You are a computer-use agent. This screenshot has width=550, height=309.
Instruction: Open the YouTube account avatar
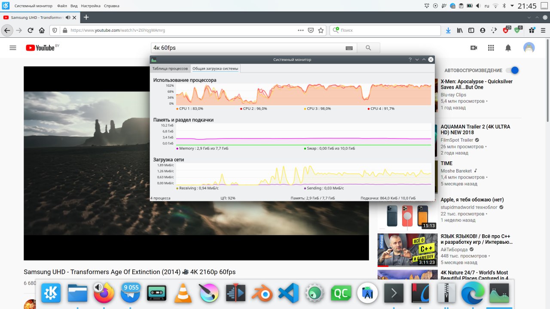click(x=529, y=48)
